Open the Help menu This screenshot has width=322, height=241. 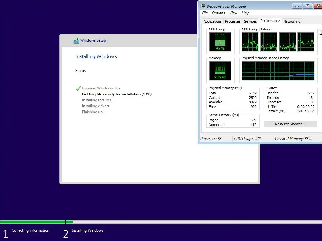[246, 13]
